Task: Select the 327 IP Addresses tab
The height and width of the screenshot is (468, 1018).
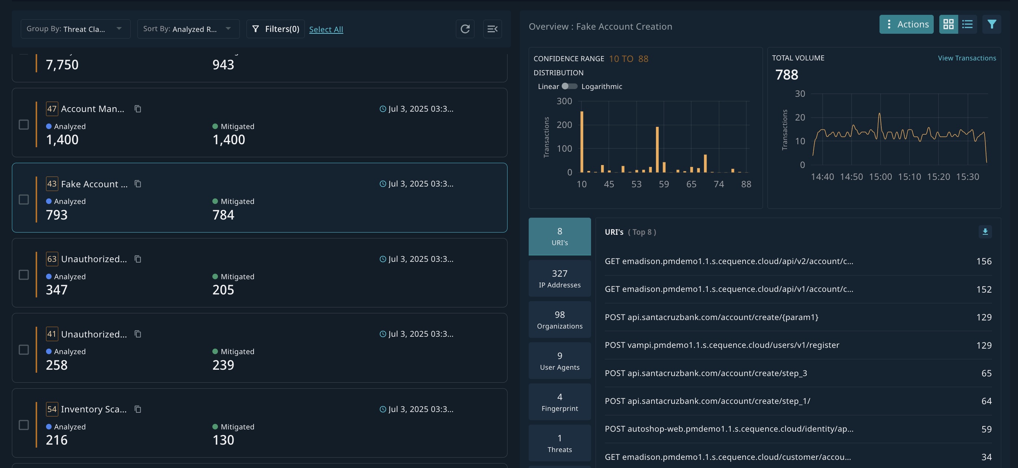Action: [x=559, y=279]
